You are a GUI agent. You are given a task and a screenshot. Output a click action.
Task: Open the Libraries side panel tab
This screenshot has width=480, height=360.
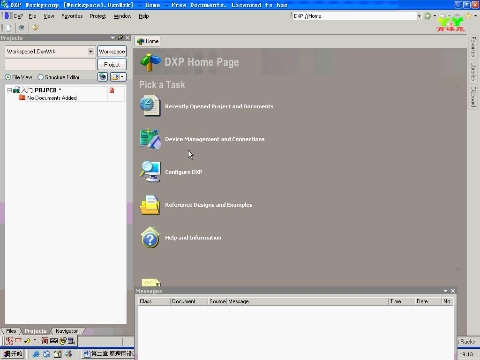click(473, 72)
